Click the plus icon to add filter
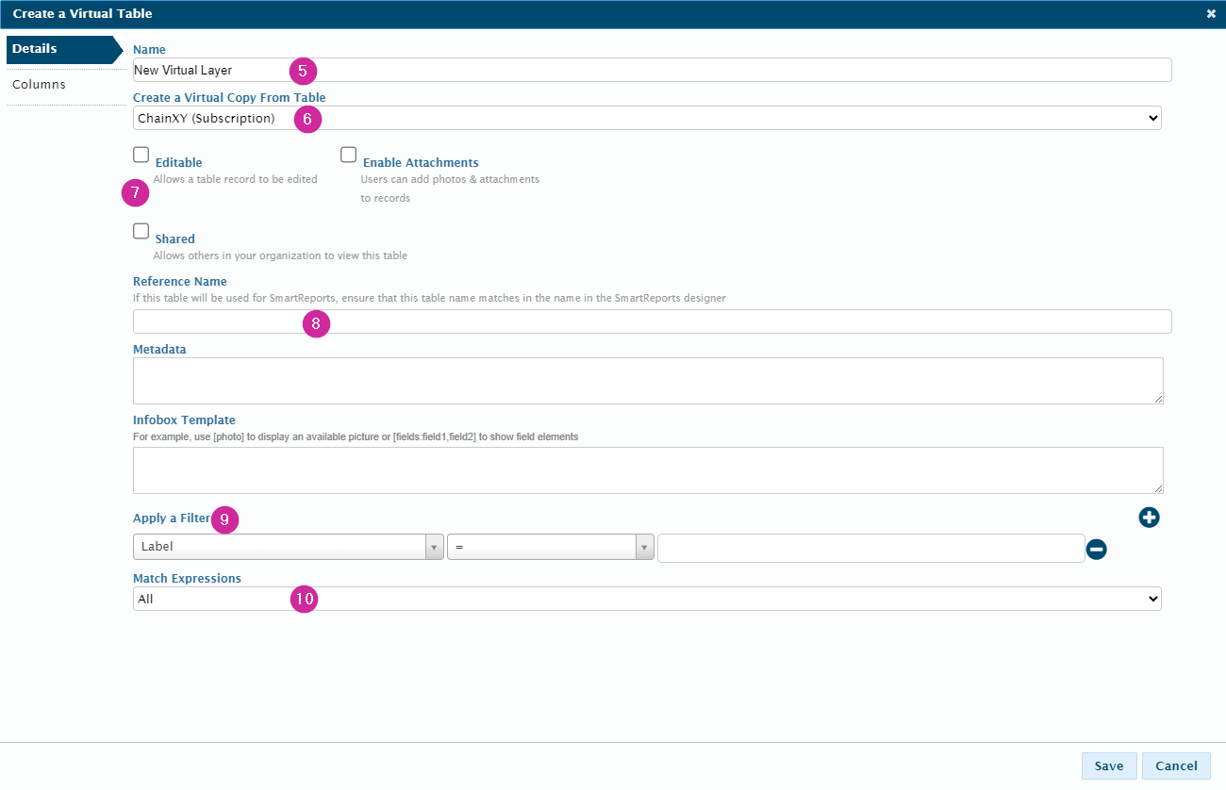1226x790 pixels. (1149, 517)
